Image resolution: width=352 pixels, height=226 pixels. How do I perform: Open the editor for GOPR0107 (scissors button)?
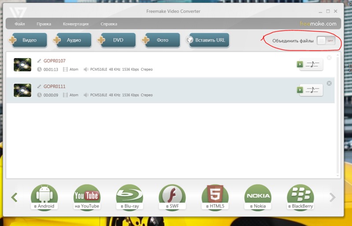point(312,65)
